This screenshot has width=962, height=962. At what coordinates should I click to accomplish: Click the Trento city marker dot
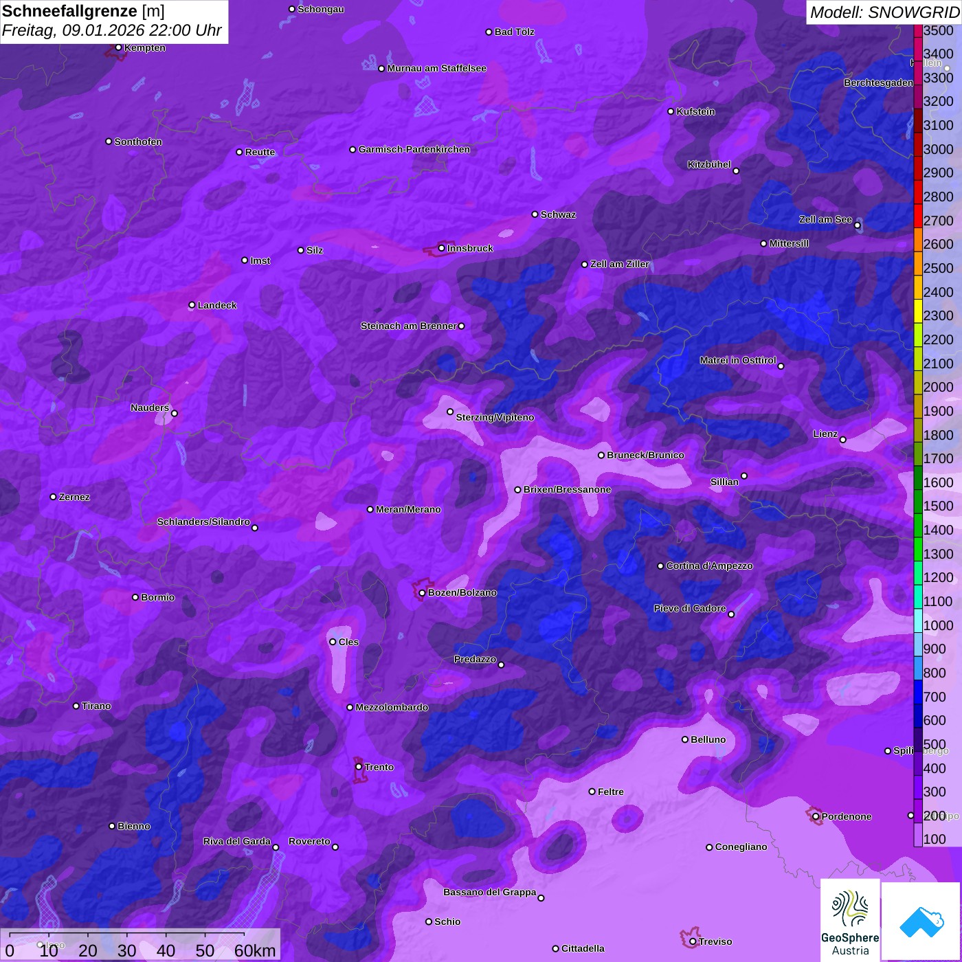[359, 767]
